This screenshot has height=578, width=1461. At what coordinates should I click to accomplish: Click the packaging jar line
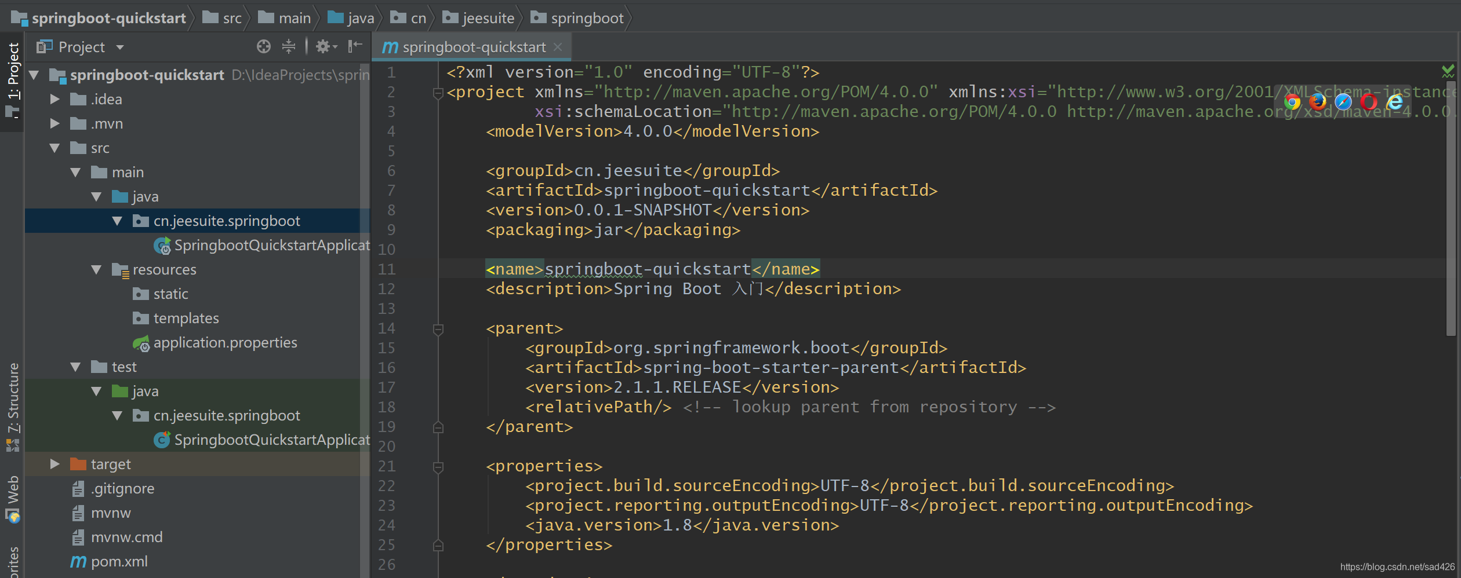(x=613, y=230)
